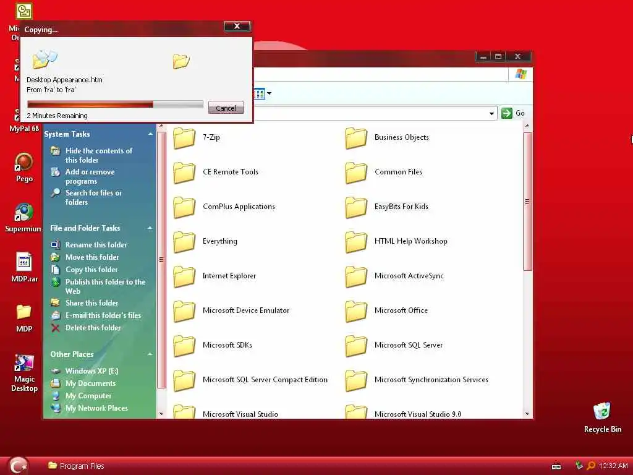Click the file list scroll down arrow
Image resolution: width=633 pixels, height=475 pixels.
point(527,414)
